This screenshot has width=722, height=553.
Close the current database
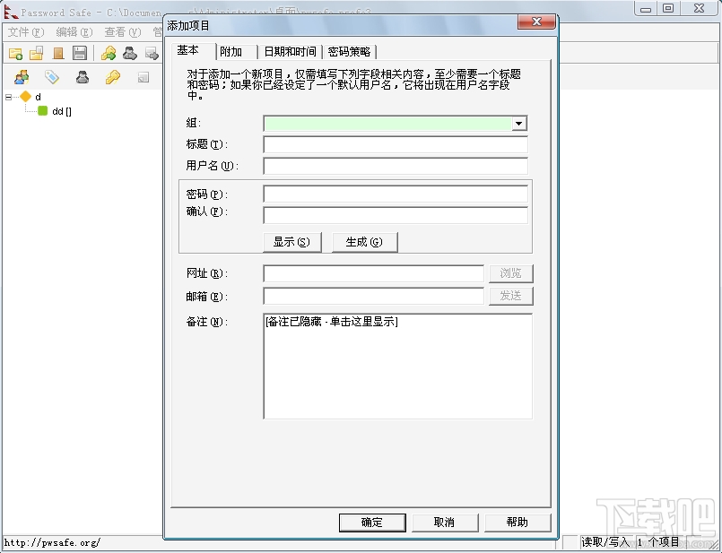(x=57, y=54)
